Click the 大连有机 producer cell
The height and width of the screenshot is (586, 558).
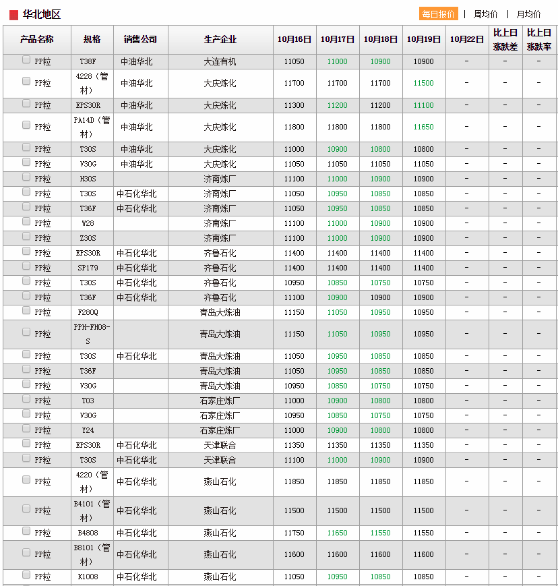pyautogui.click(x=220, y=61)
